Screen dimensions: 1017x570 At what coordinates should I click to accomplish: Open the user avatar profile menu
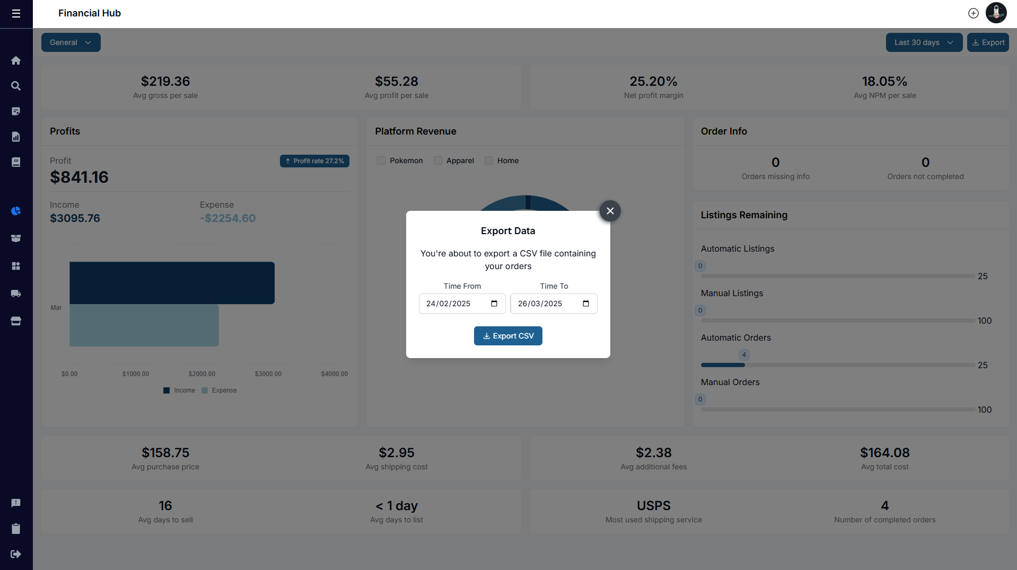point(996,13)
